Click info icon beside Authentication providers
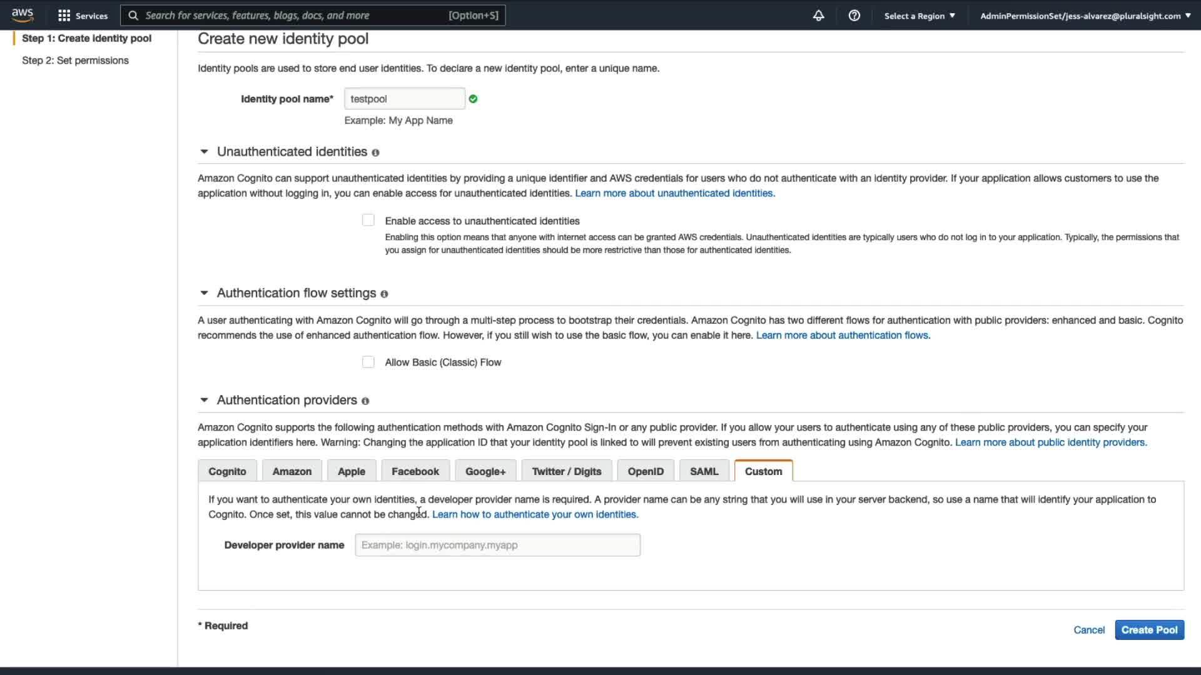1201x675 pixels. coord(365,401)
